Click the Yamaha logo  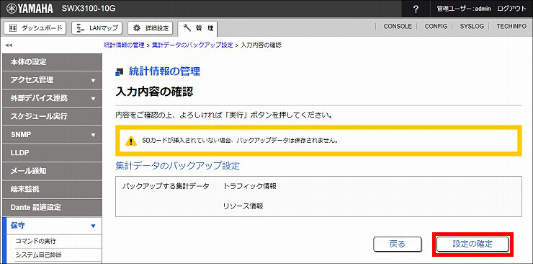[x=30, y=9]
